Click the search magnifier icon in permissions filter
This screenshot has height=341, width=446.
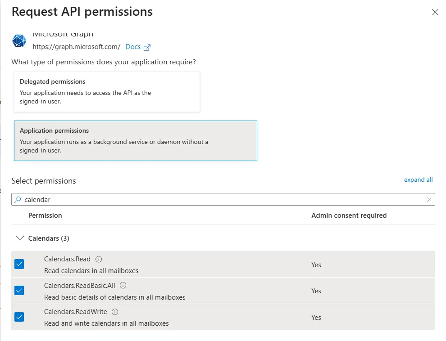tap(18, 199)
